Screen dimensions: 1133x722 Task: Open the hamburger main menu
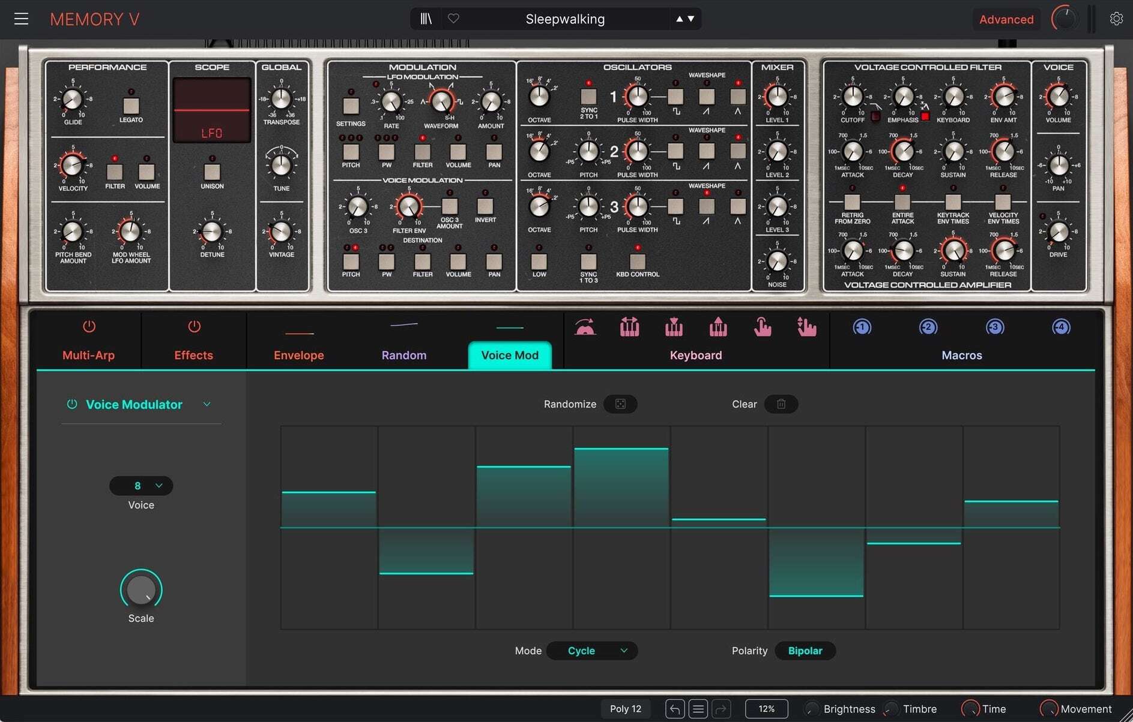pos(22,19)
